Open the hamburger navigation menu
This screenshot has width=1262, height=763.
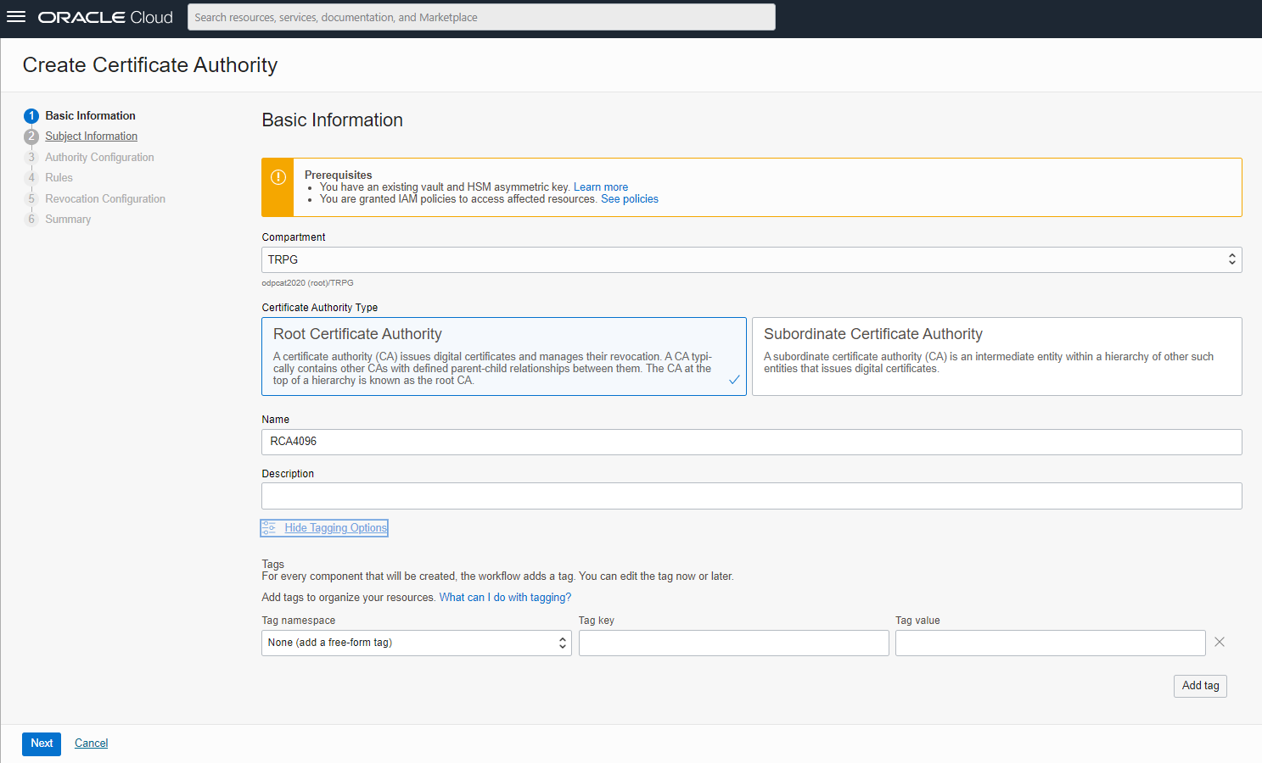point(16,17)
